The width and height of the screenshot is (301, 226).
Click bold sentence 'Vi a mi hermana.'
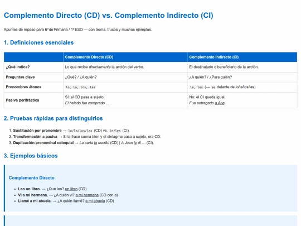(x=33, y=195)
